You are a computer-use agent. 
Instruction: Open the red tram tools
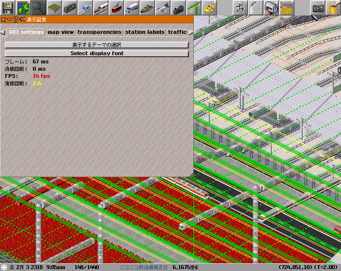point(116,8)
